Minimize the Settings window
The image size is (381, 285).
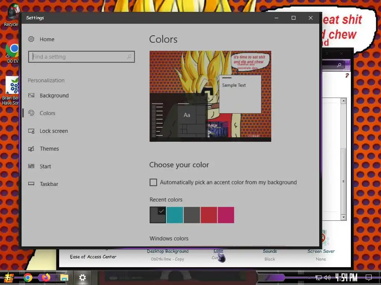(x=276, y=18)
